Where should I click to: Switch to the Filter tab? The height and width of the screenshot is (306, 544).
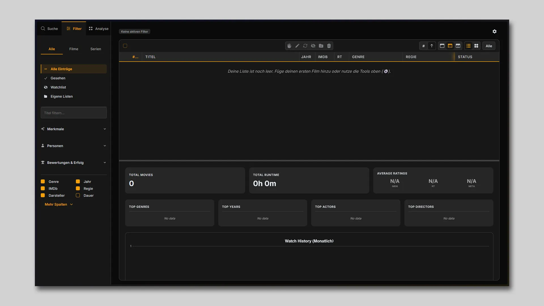pos(74,29)
